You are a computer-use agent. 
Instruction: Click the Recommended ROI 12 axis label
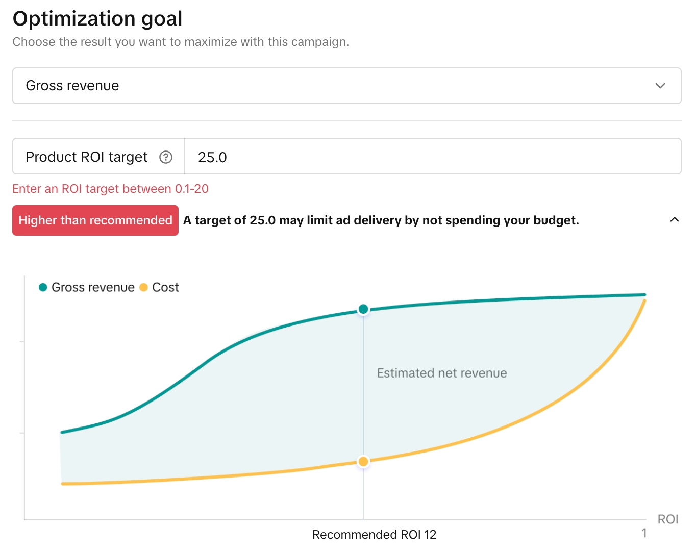click(x=374, y=535)
